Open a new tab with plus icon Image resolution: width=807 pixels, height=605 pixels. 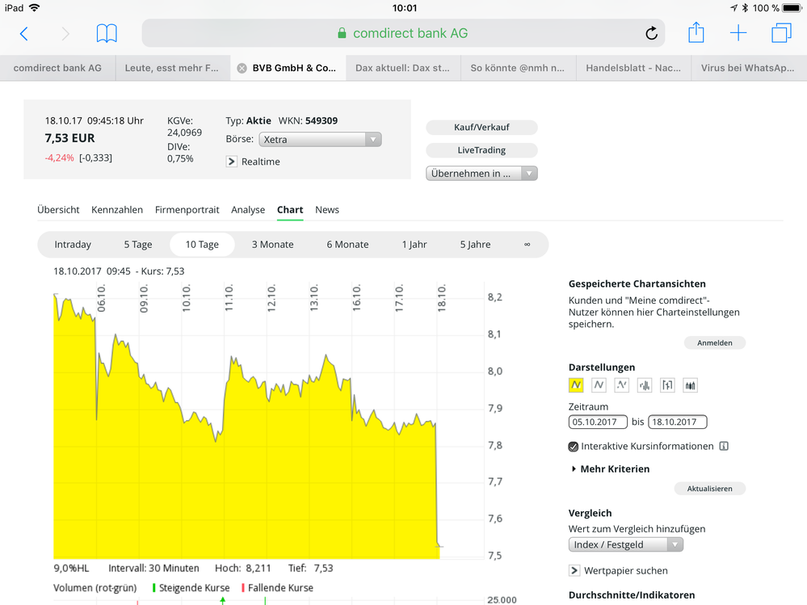(738, 33)
